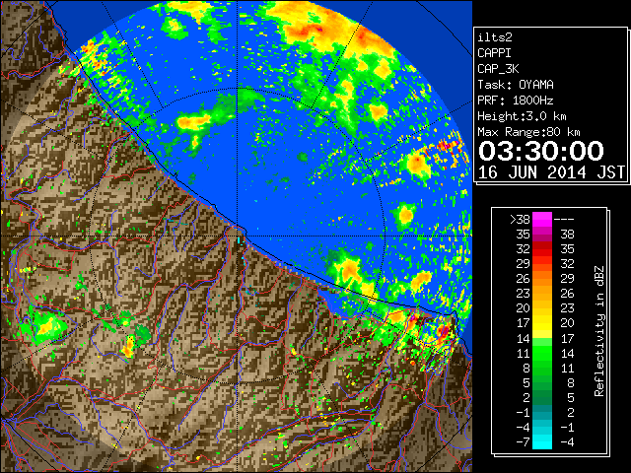Select the 'Height:3.0 km' line
The height and width of the screenshot is (473, 631).
(522, 116)
